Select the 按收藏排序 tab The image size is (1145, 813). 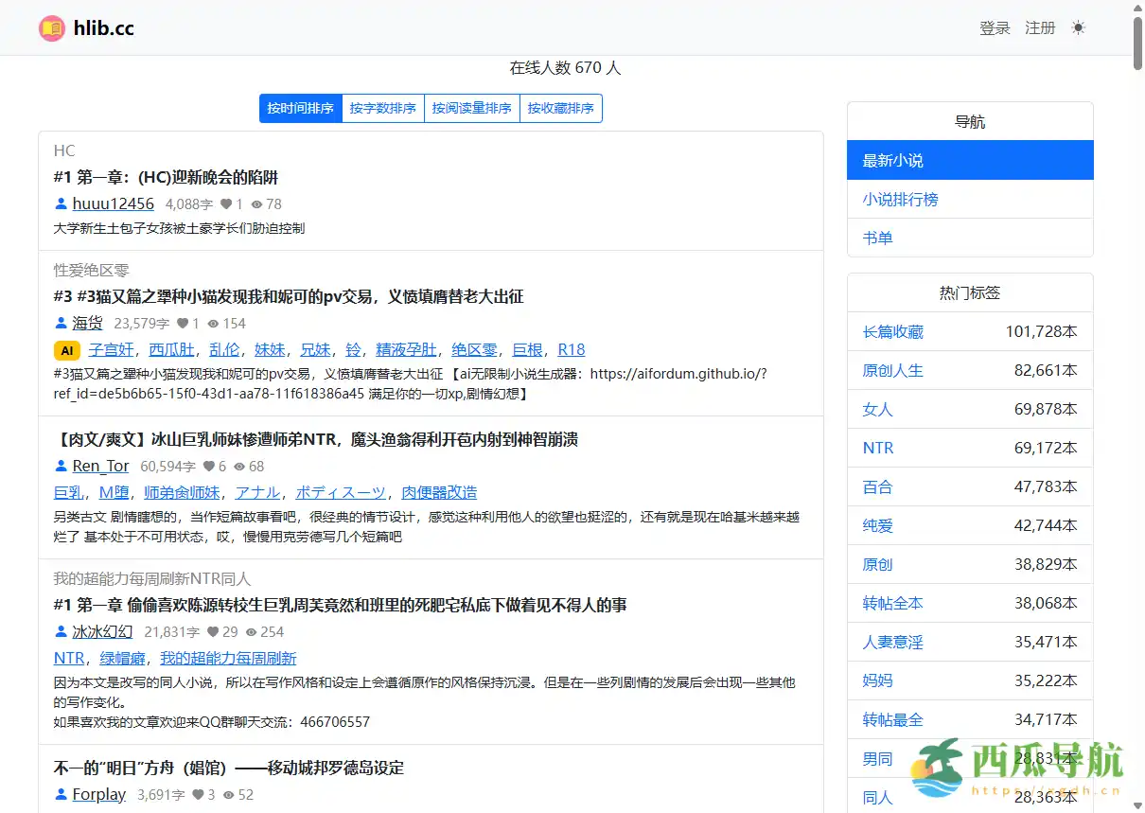[x=560, y=108]
